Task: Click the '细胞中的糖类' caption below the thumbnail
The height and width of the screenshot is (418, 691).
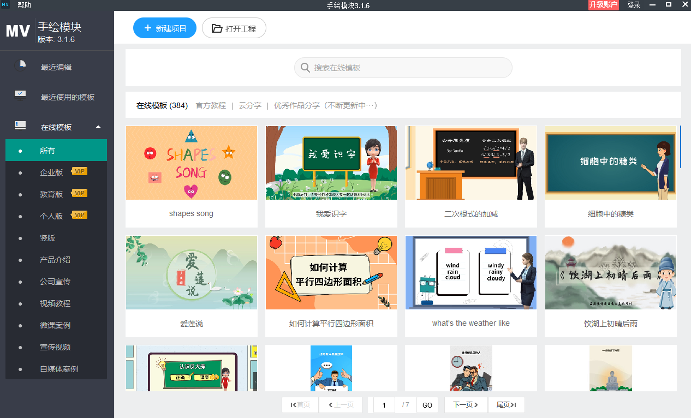Action: [611, 214]
